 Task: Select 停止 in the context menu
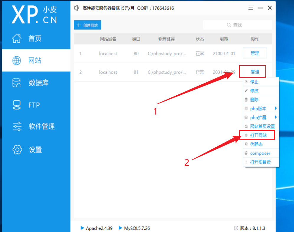(261, 82)
